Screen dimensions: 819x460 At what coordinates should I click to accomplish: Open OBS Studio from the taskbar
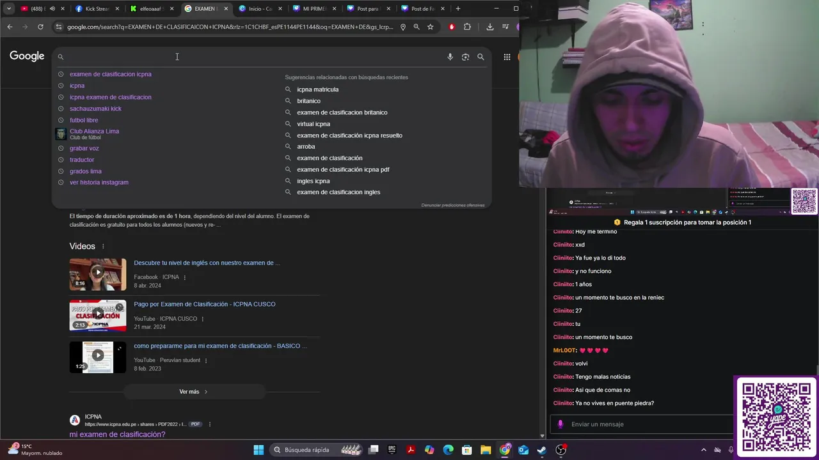(561, 450)
